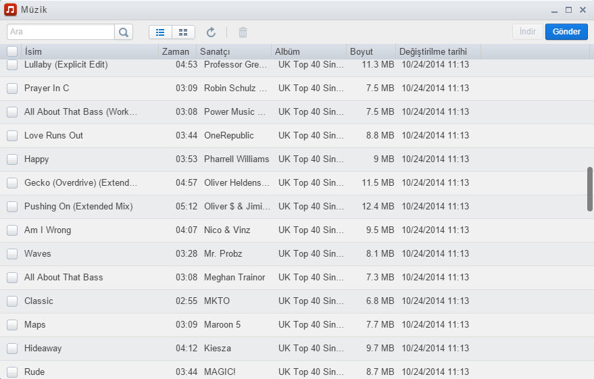Click the trash delete icon
This screenshot has width=594, height=379.
243,32
